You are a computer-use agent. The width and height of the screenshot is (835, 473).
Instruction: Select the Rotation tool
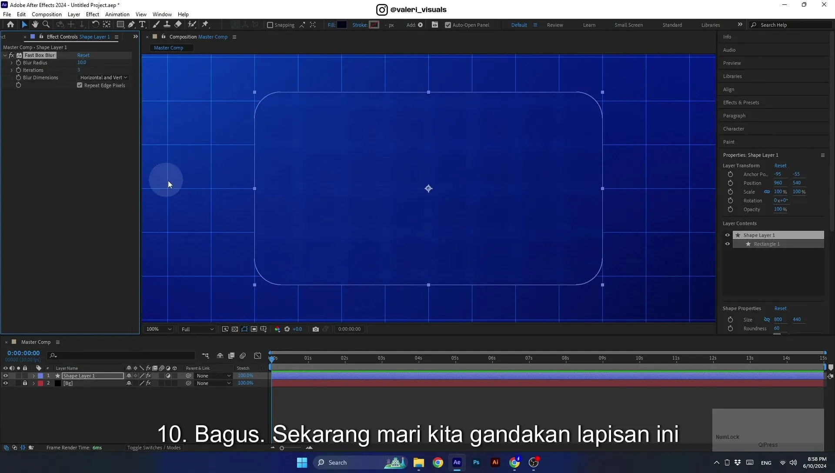click(95, 25)
